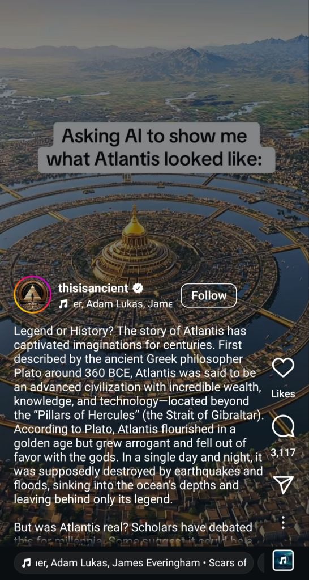Open thisisancient username link
309x580 pixels.
pos(93,289)
